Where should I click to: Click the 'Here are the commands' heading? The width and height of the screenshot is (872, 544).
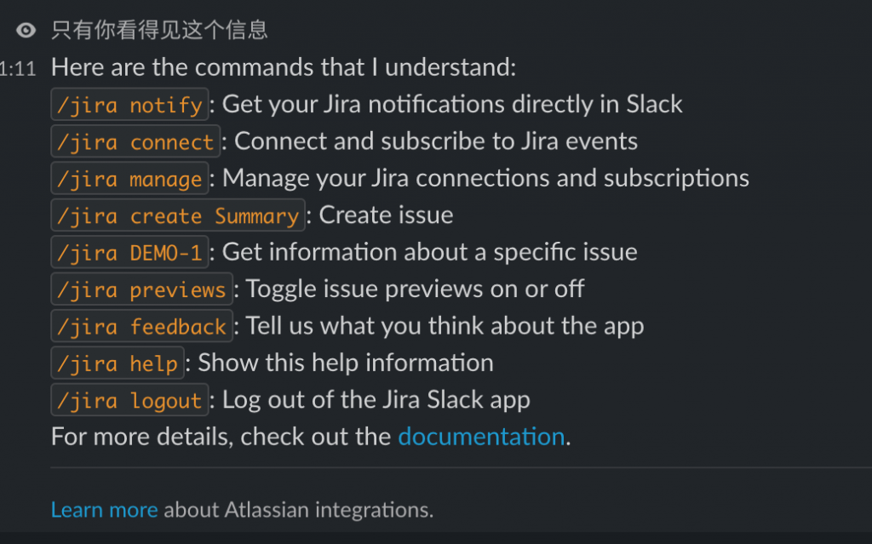284,67
